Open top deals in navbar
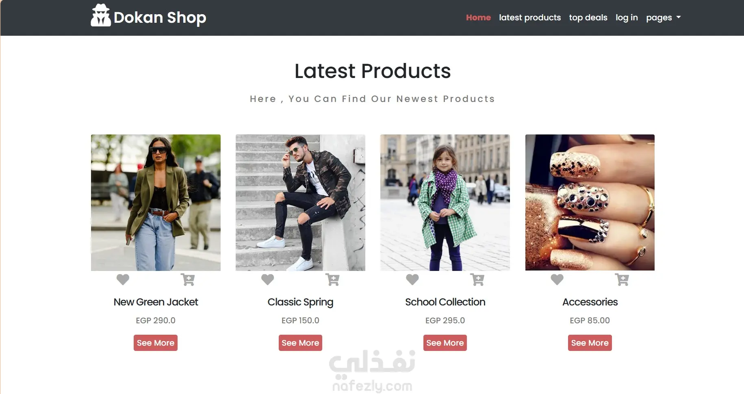Viewport: 744px width, 394px height. coord(588,17)
